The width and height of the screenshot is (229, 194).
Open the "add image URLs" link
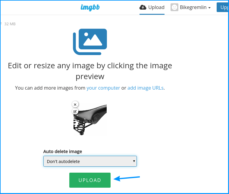146,88
